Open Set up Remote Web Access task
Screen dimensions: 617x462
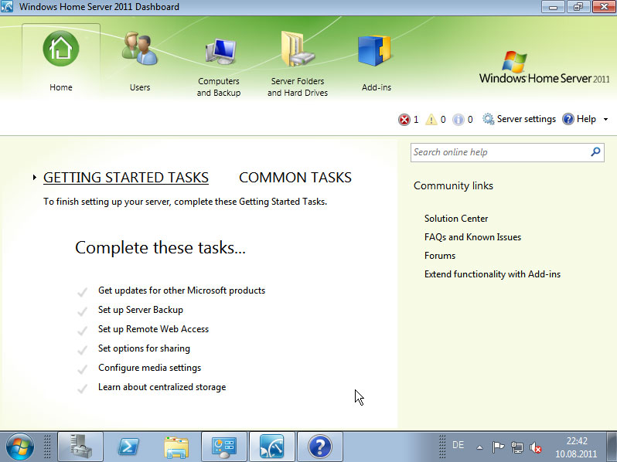(x=153, y=329)
